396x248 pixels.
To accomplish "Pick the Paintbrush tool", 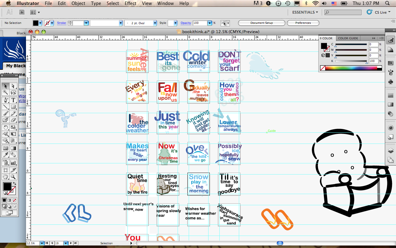I will pos(5,113).
